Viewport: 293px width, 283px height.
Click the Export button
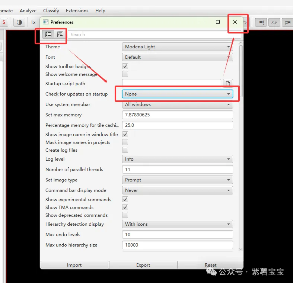coord(143,265)
